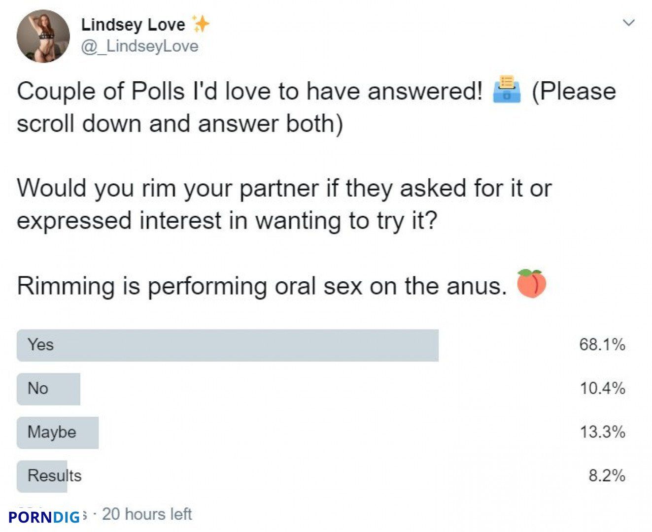Click the 13.3% result value

(602, 432)
